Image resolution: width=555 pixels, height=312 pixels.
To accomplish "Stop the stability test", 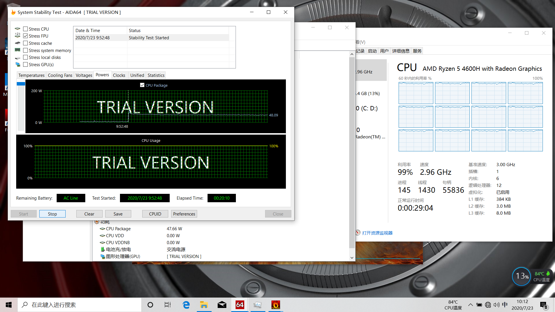I will (52, 214).
